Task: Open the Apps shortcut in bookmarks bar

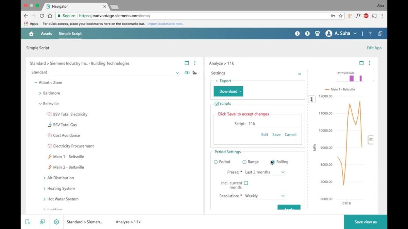Action: 31,24
